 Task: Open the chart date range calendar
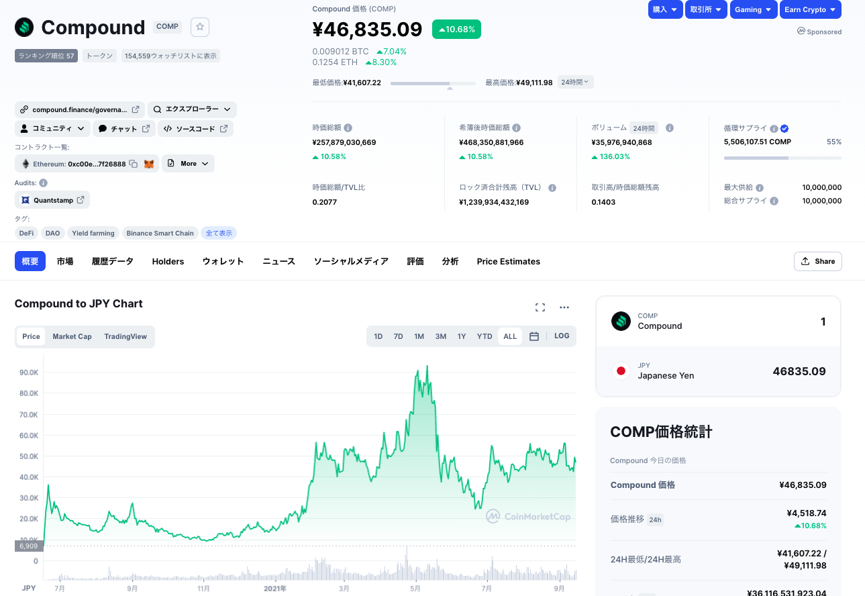[534, 336]
